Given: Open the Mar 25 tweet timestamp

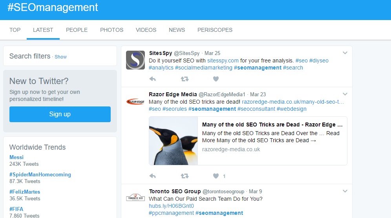Looking at the screenshot, I should 212,53.
